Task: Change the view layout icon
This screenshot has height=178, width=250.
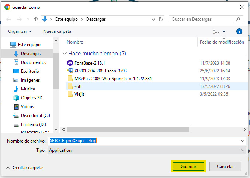Action: click(x=216, y=31)
